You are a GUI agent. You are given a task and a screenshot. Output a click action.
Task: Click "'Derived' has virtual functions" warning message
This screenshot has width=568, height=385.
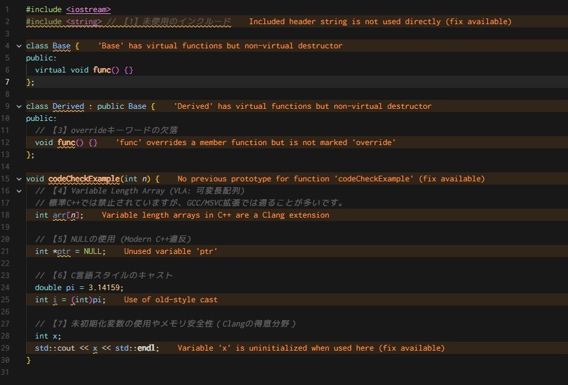click(x=303, y=106)
